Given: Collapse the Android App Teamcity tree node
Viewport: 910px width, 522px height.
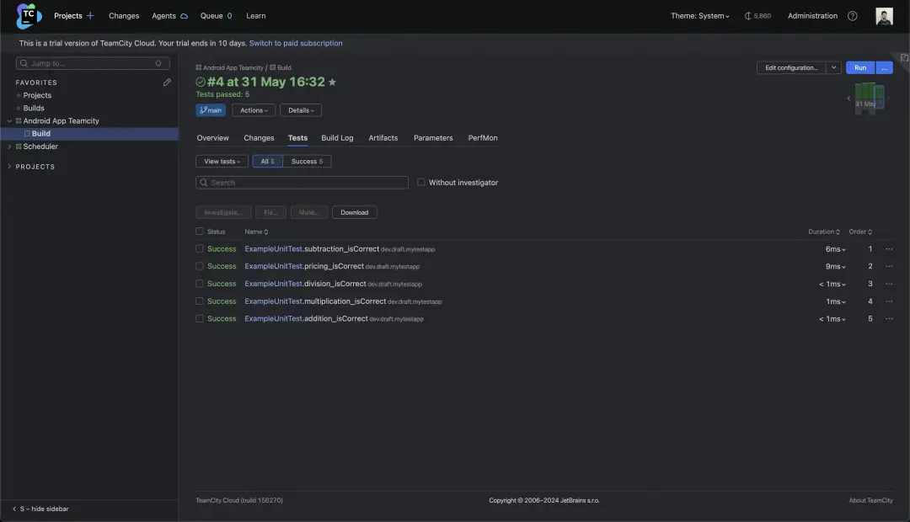Looking at the screenshot, I should click(x=9, y=120).
